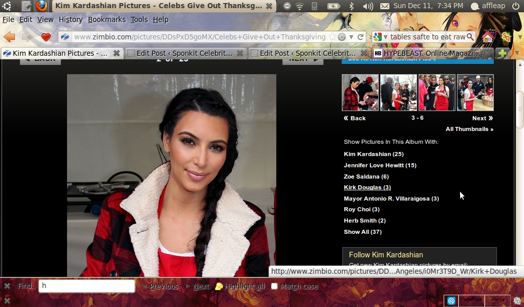
Task: Open the battery status indicator
Action: 334,6
